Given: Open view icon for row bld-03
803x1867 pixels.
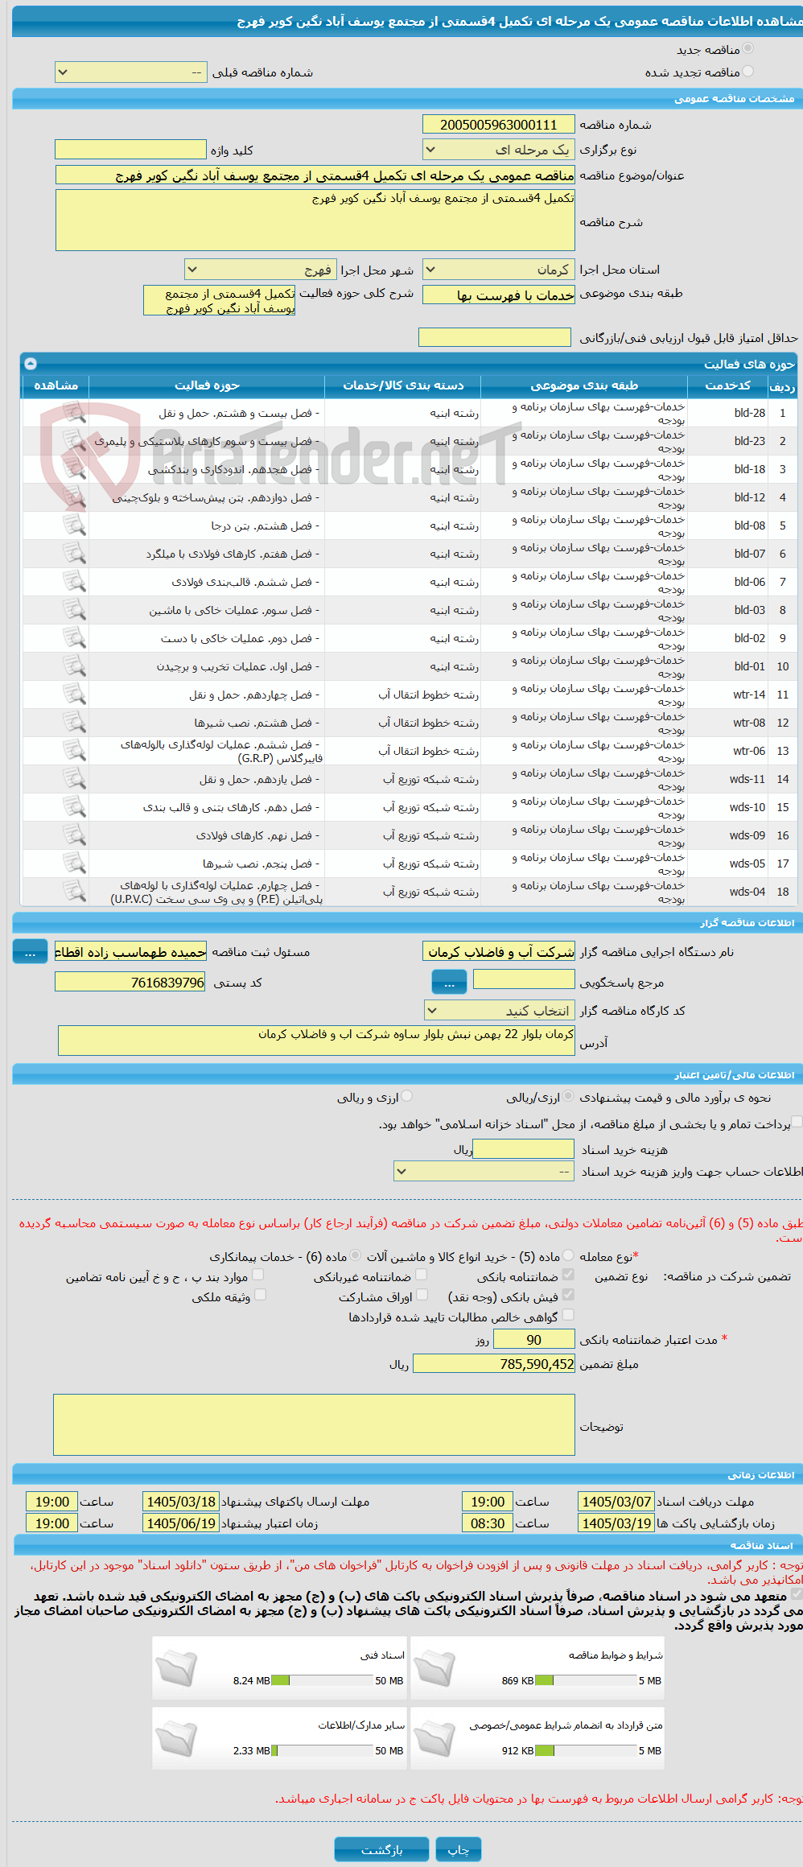Looking at the screenshot, I should coord(74,610).
